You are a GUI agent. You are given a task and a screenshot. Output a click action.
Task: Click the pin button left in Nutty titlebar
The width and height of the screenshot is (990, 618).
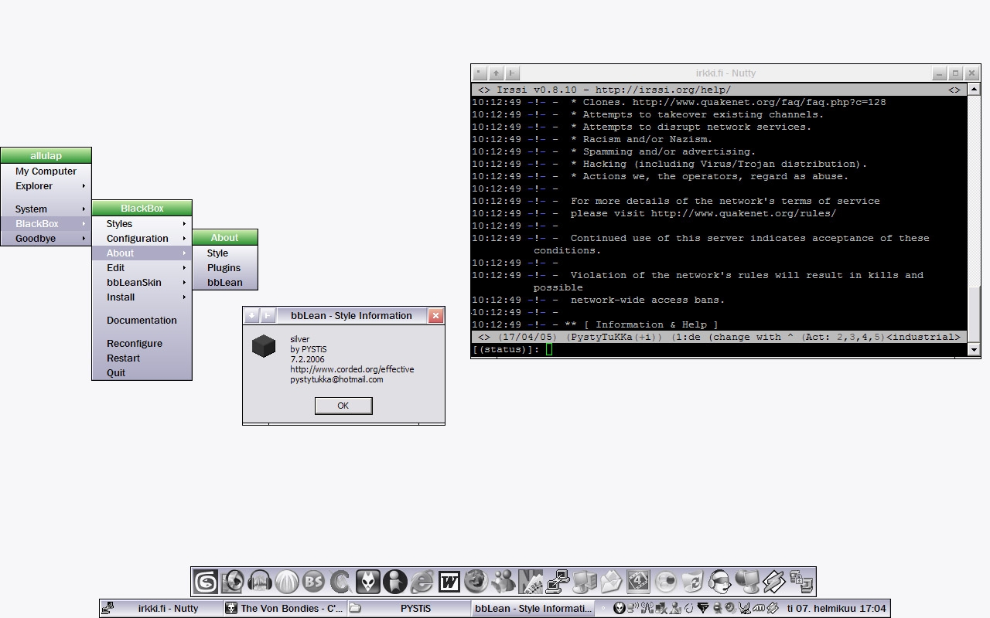coord(512,73)
